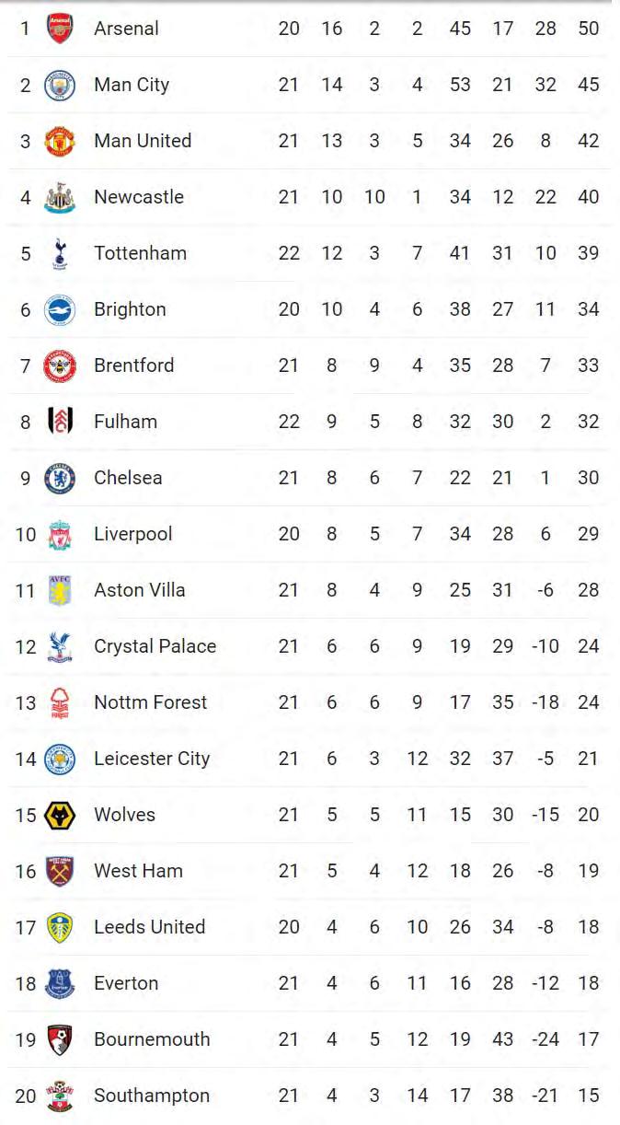620x1125 pixels.
Task: Click the Man City club badge
Action: coord(60,85)
